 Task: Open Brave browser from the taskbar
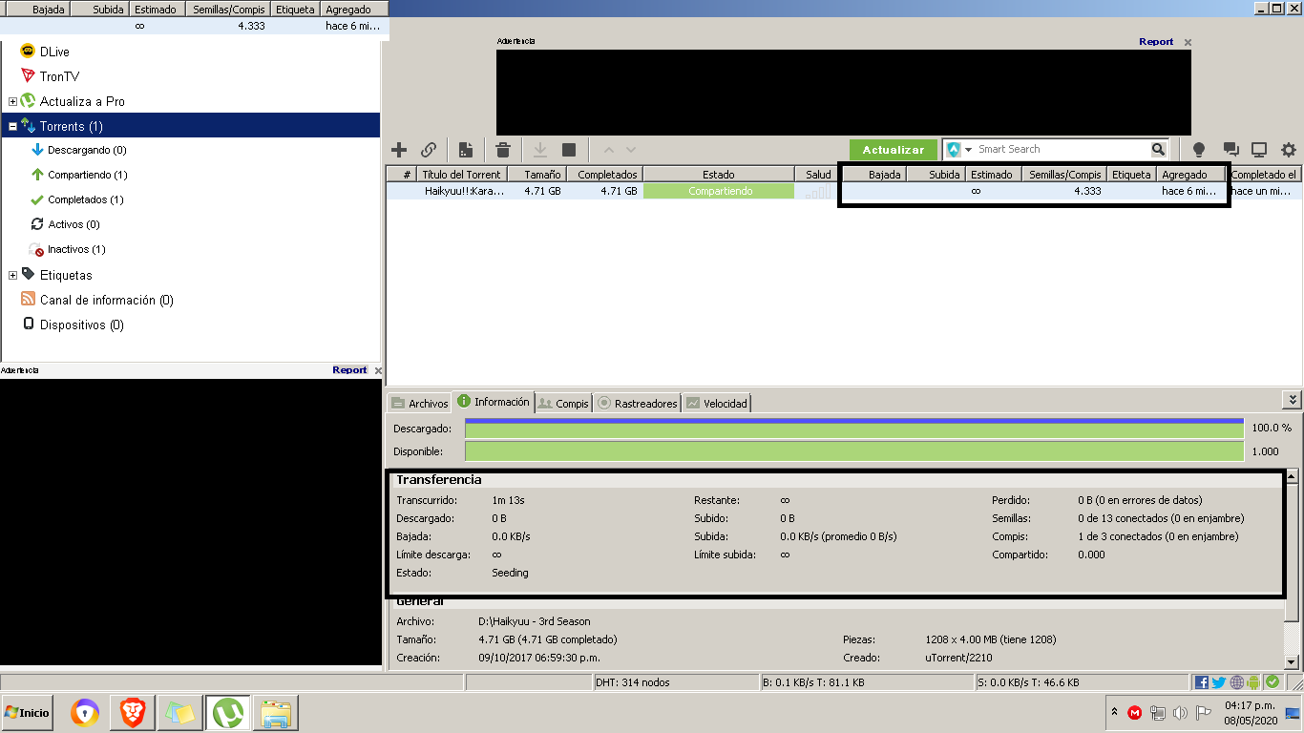133,713
